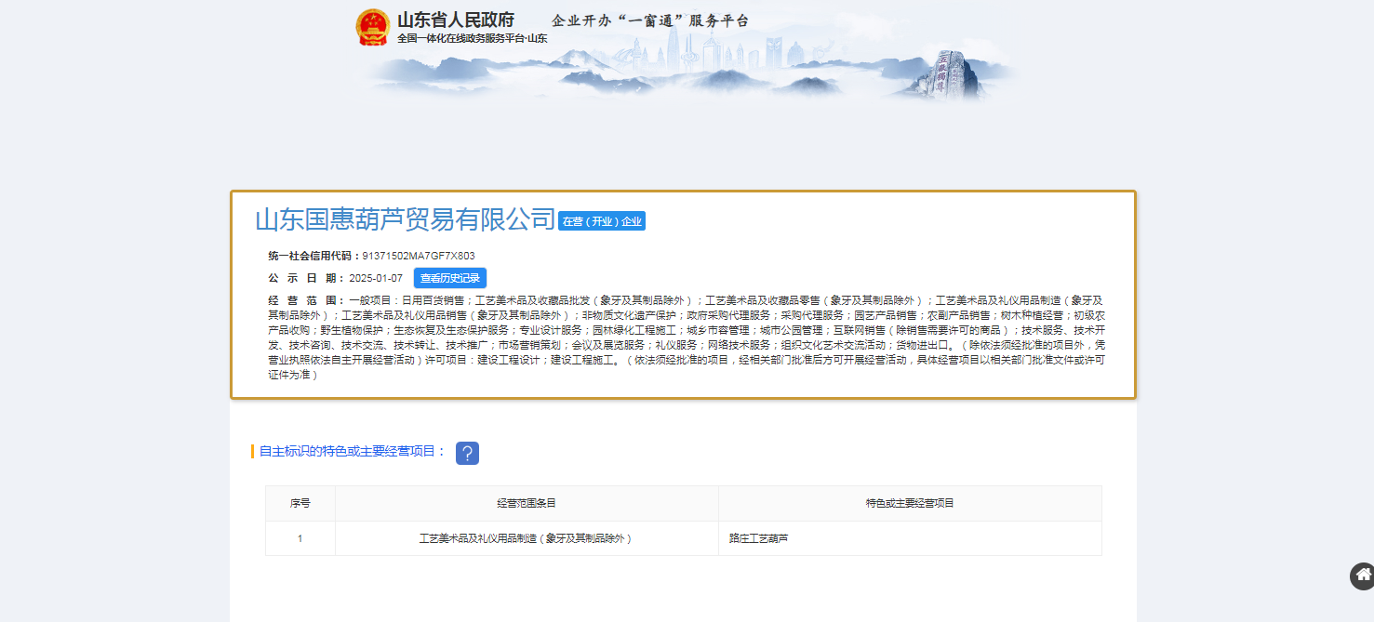Select the 山东省人民政府 header title

coord(456,20)
